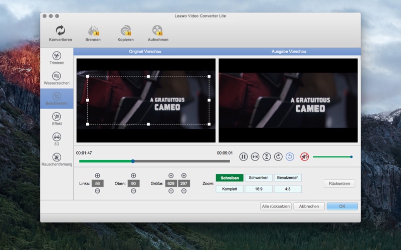Select the Komplett zoom option
401x250 pixels.
230,189
